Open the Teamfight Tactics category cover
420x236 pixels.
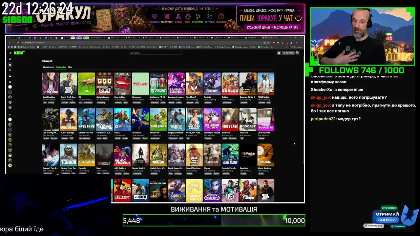click(x=212, y=119)
